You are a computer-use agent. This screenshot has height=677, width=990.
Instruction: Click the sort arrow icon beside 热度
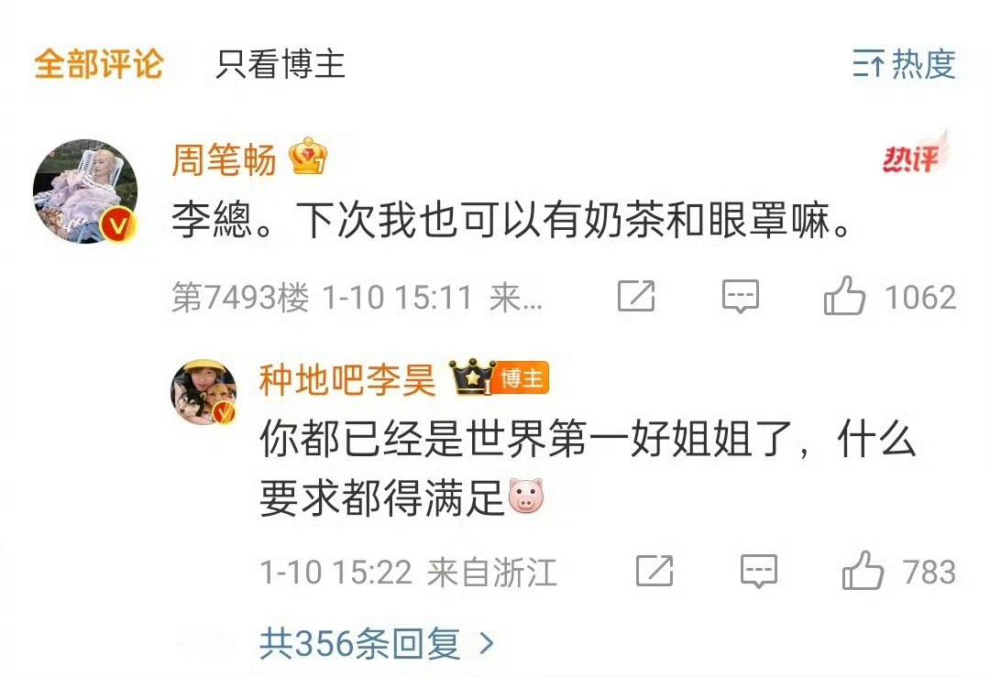[868, 64]
